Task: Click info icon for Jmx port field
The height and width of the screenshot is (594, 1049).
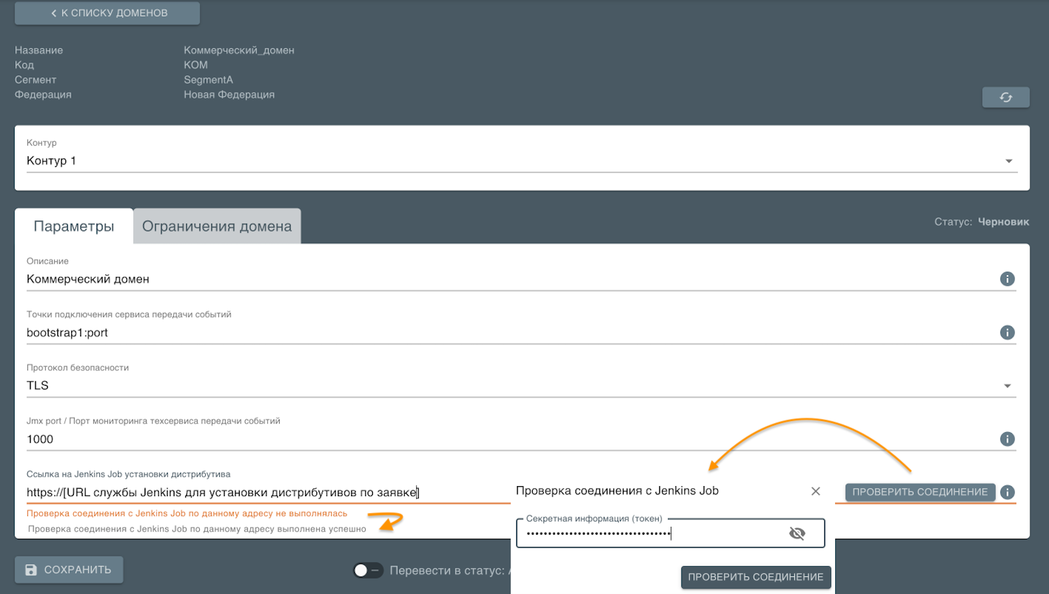Action: pyautogui.click(x=1006, y=439)
